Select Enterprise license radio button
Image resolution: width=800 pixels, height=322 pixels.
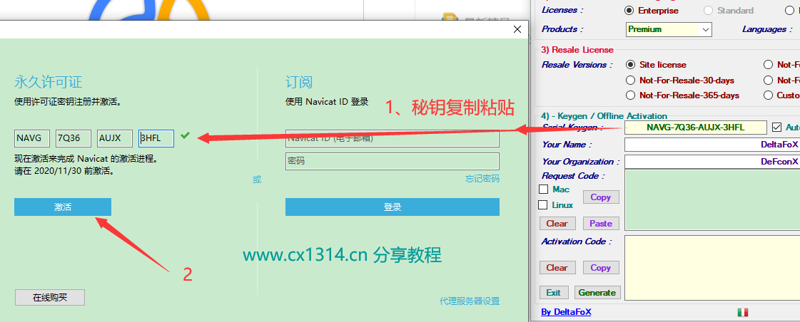[x=629, y=10]
